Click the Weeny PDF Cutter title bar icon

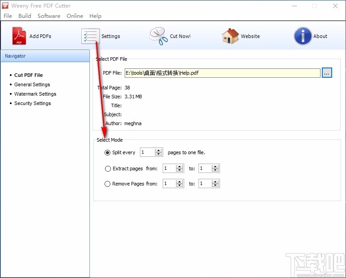coord(5,5)
